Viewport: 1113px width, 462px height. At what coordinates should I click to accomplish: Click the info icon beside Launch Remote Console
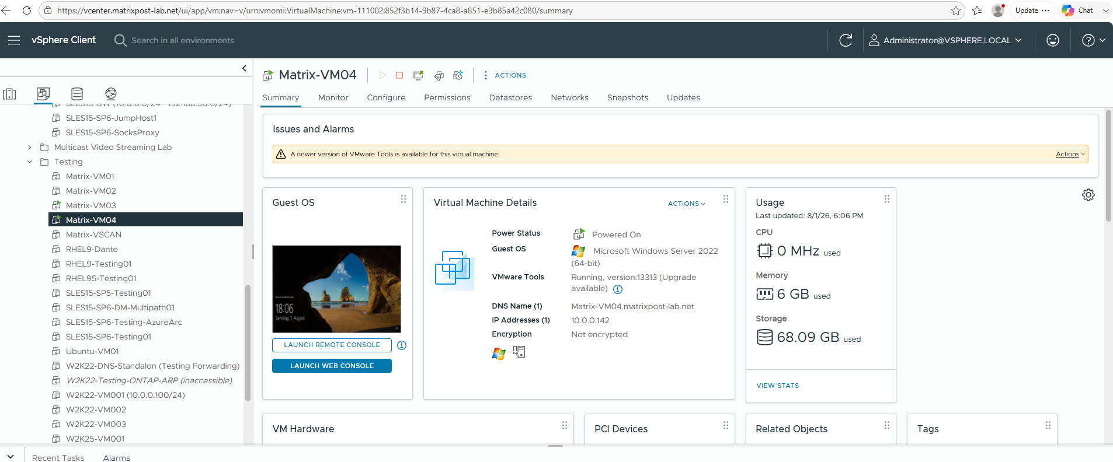click(402, 345)
